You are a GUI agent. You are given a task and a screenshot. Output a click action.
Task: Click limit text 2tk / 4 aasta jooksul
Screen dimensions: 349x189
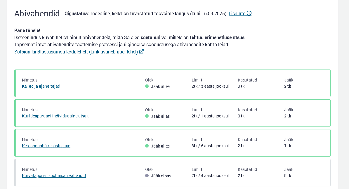tap(210, 176)
